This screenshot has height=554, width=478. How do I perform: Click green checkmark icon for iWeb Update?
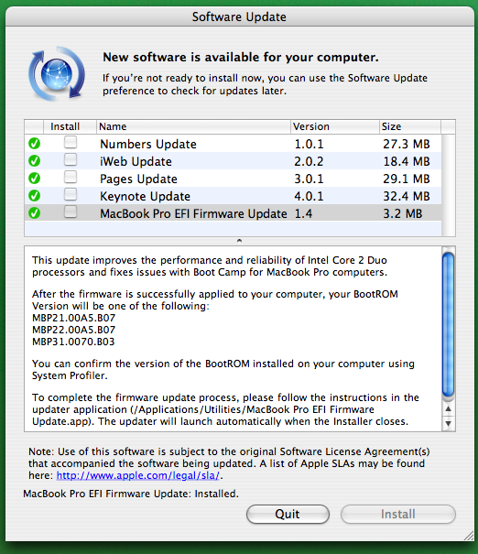pos(34,161)
